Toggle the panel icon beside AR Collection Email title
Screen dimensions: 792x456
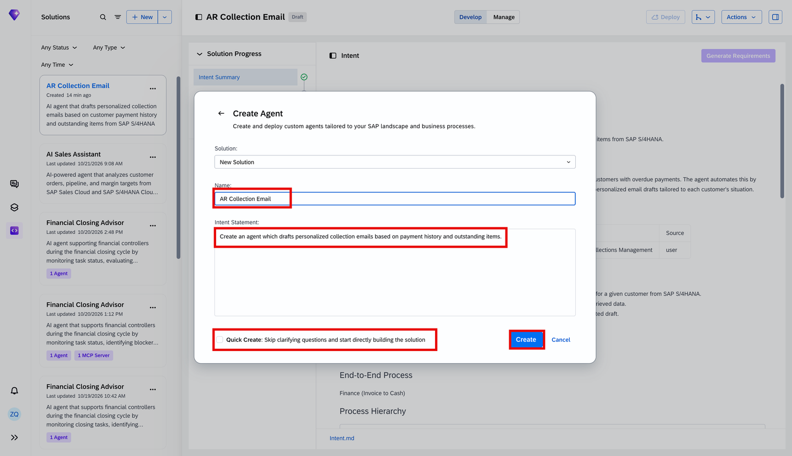(x=199, y=17)
